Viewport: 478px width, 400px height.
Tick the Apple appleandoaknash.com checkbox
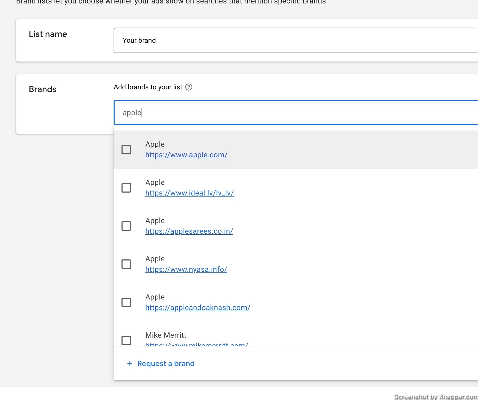pos(126,302)
